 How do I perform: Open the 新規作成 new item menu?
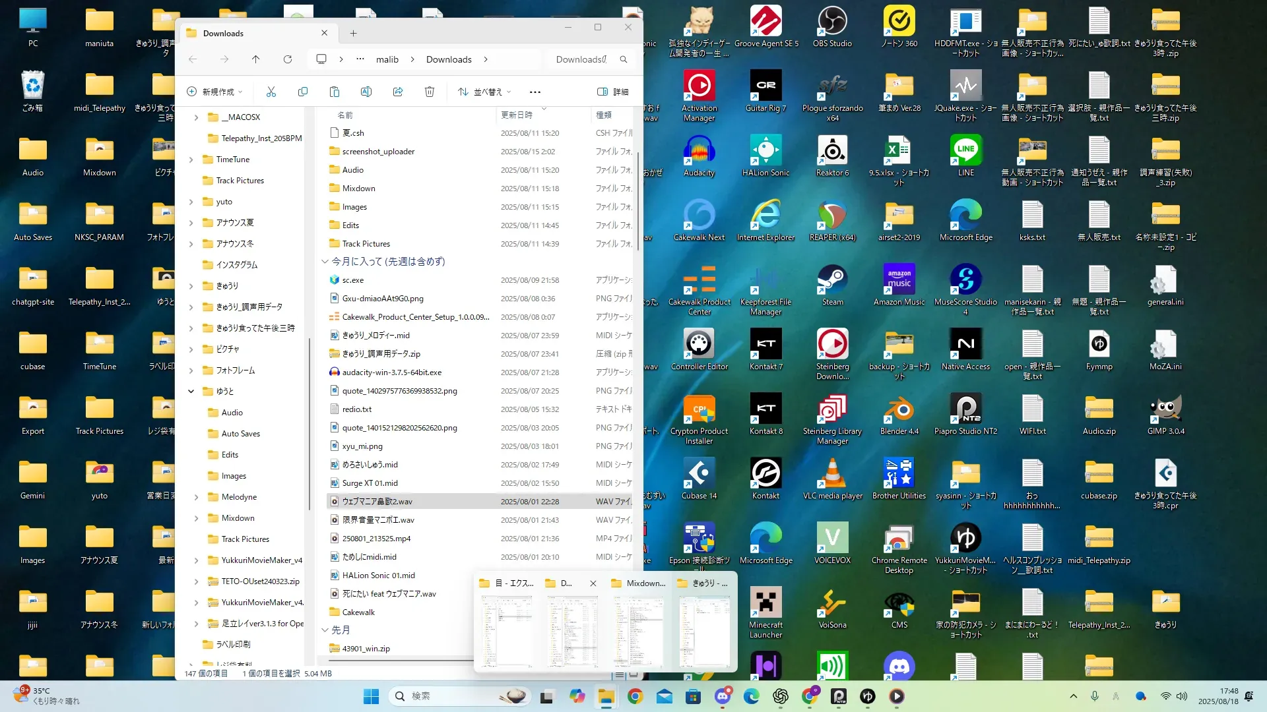click(x=215, y=92)
